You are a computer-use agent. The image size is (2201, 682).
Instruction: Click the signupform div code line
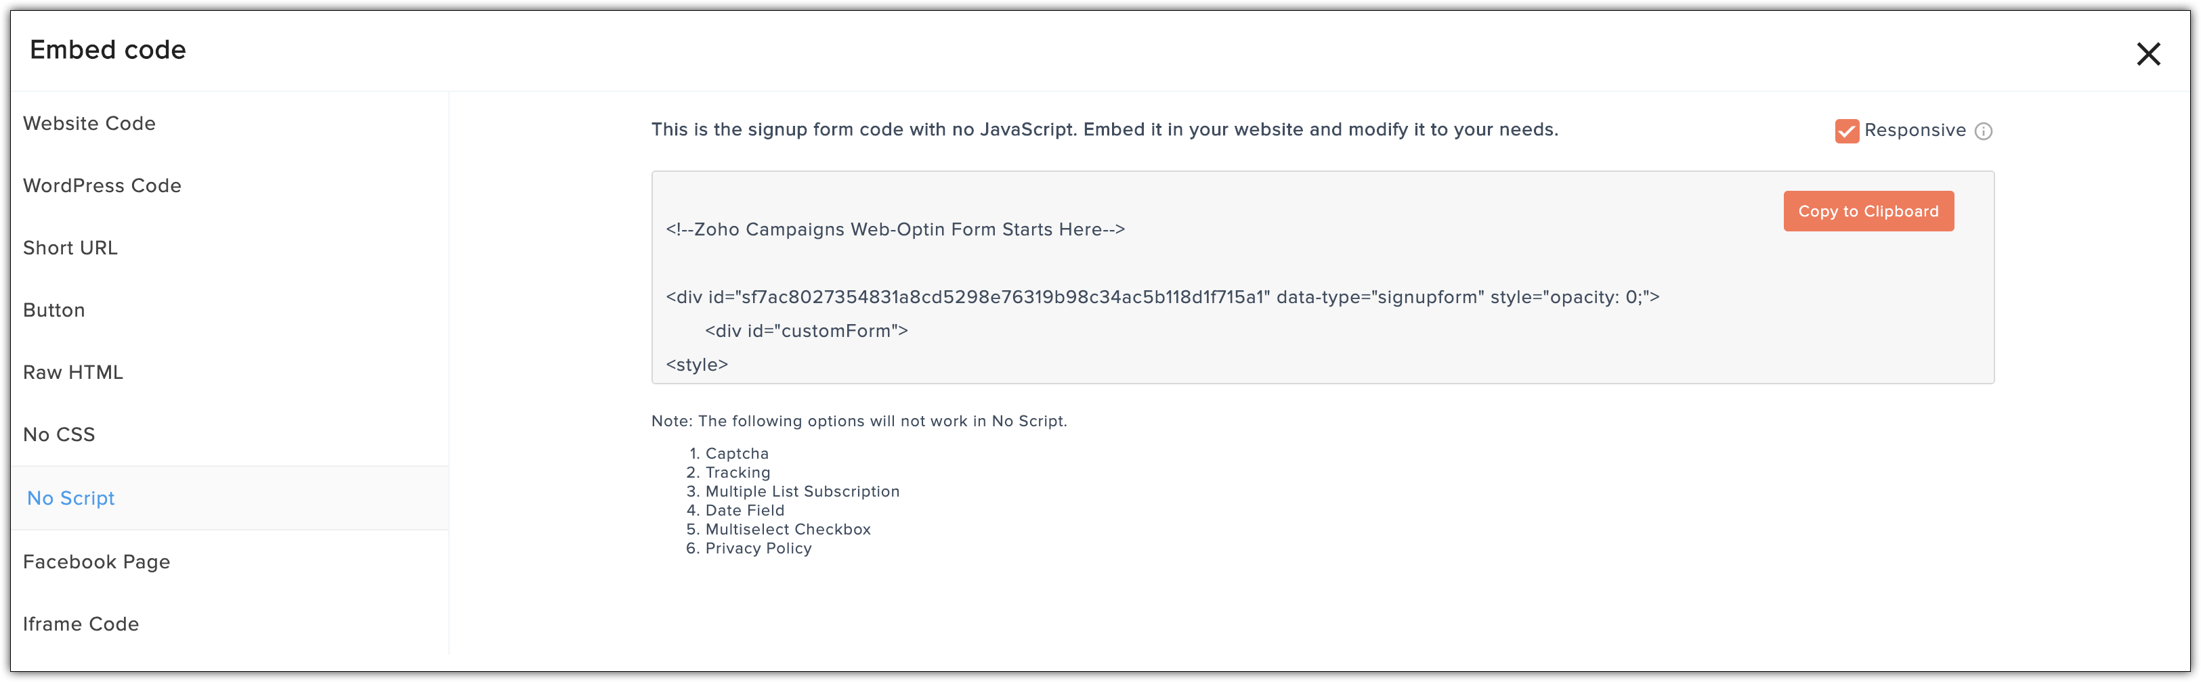pos(1162,297)
